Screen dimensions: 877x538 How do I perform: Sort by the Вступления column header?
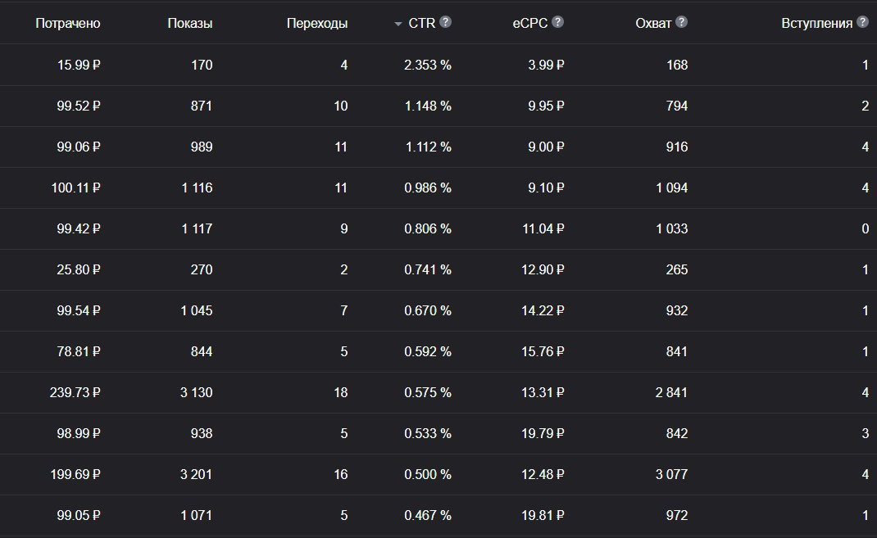click(x=816, y=24)
